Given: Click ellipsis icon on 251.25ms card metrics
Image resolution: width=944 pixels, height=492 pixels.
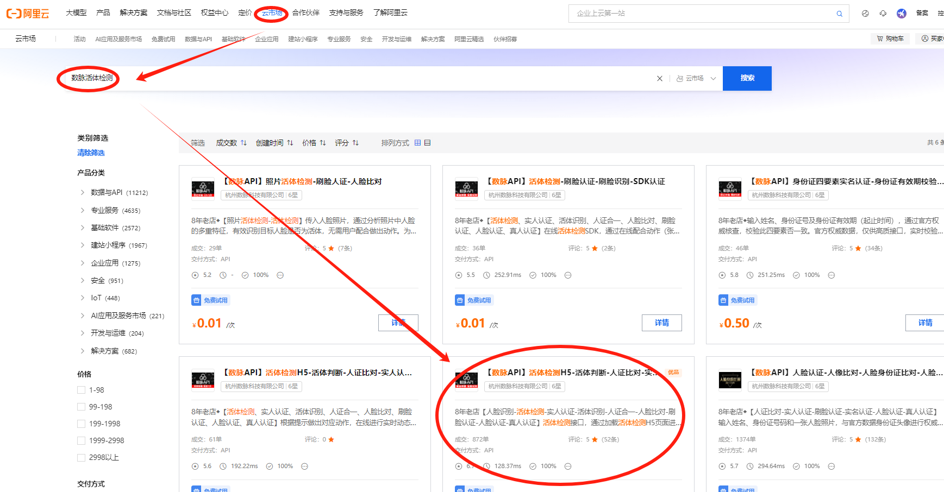Looking at the screenshot, I should (x=832, y=275).
